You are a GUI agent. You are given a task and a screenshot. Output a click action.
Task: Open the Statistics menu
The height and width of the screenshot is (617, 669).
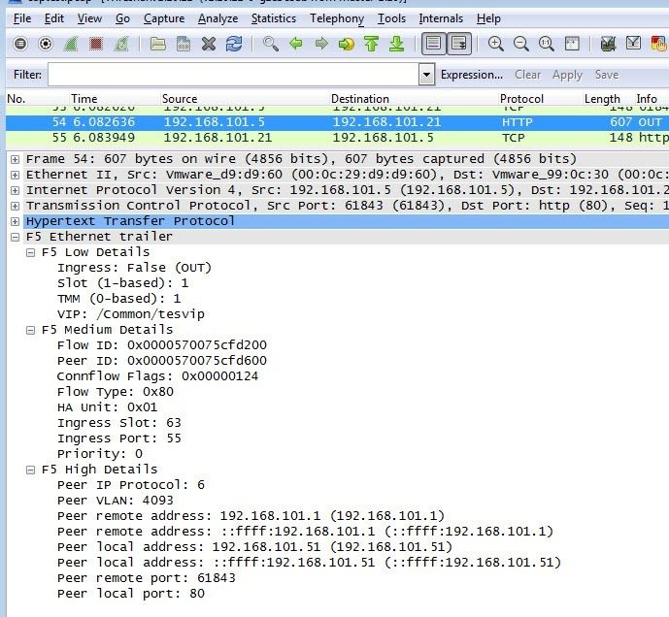pos(274,18)
